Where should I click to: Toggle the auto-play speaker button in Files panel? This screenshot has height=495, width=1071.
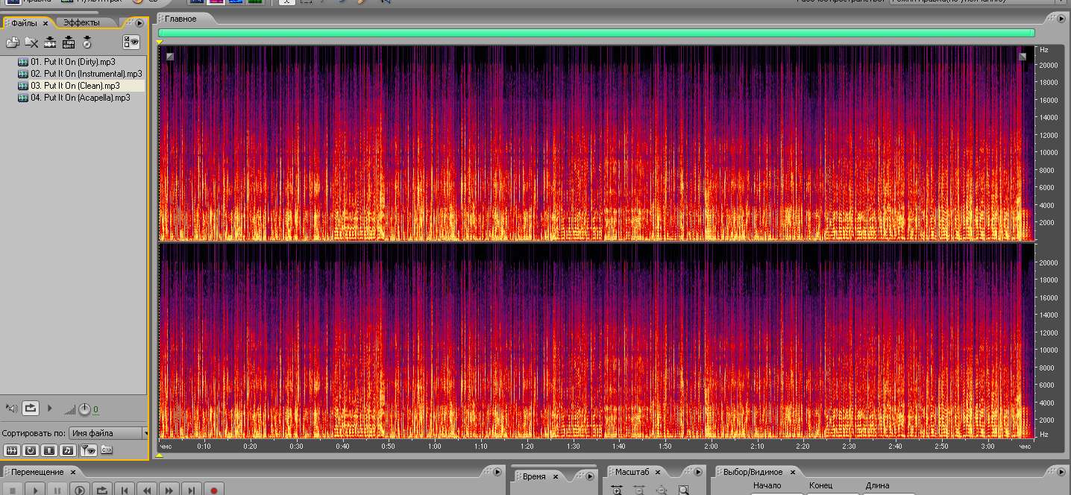tap(11, 409)
